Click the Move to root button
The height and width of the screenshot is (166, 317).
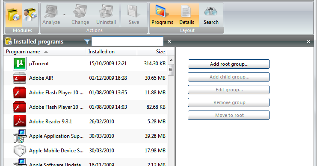click(x=228, y=115)
